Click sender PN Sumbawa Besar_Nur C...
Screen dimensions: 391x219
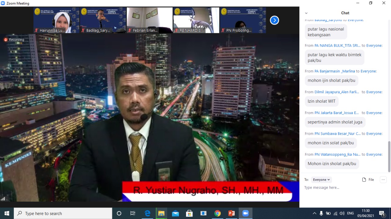click(338, 133)
